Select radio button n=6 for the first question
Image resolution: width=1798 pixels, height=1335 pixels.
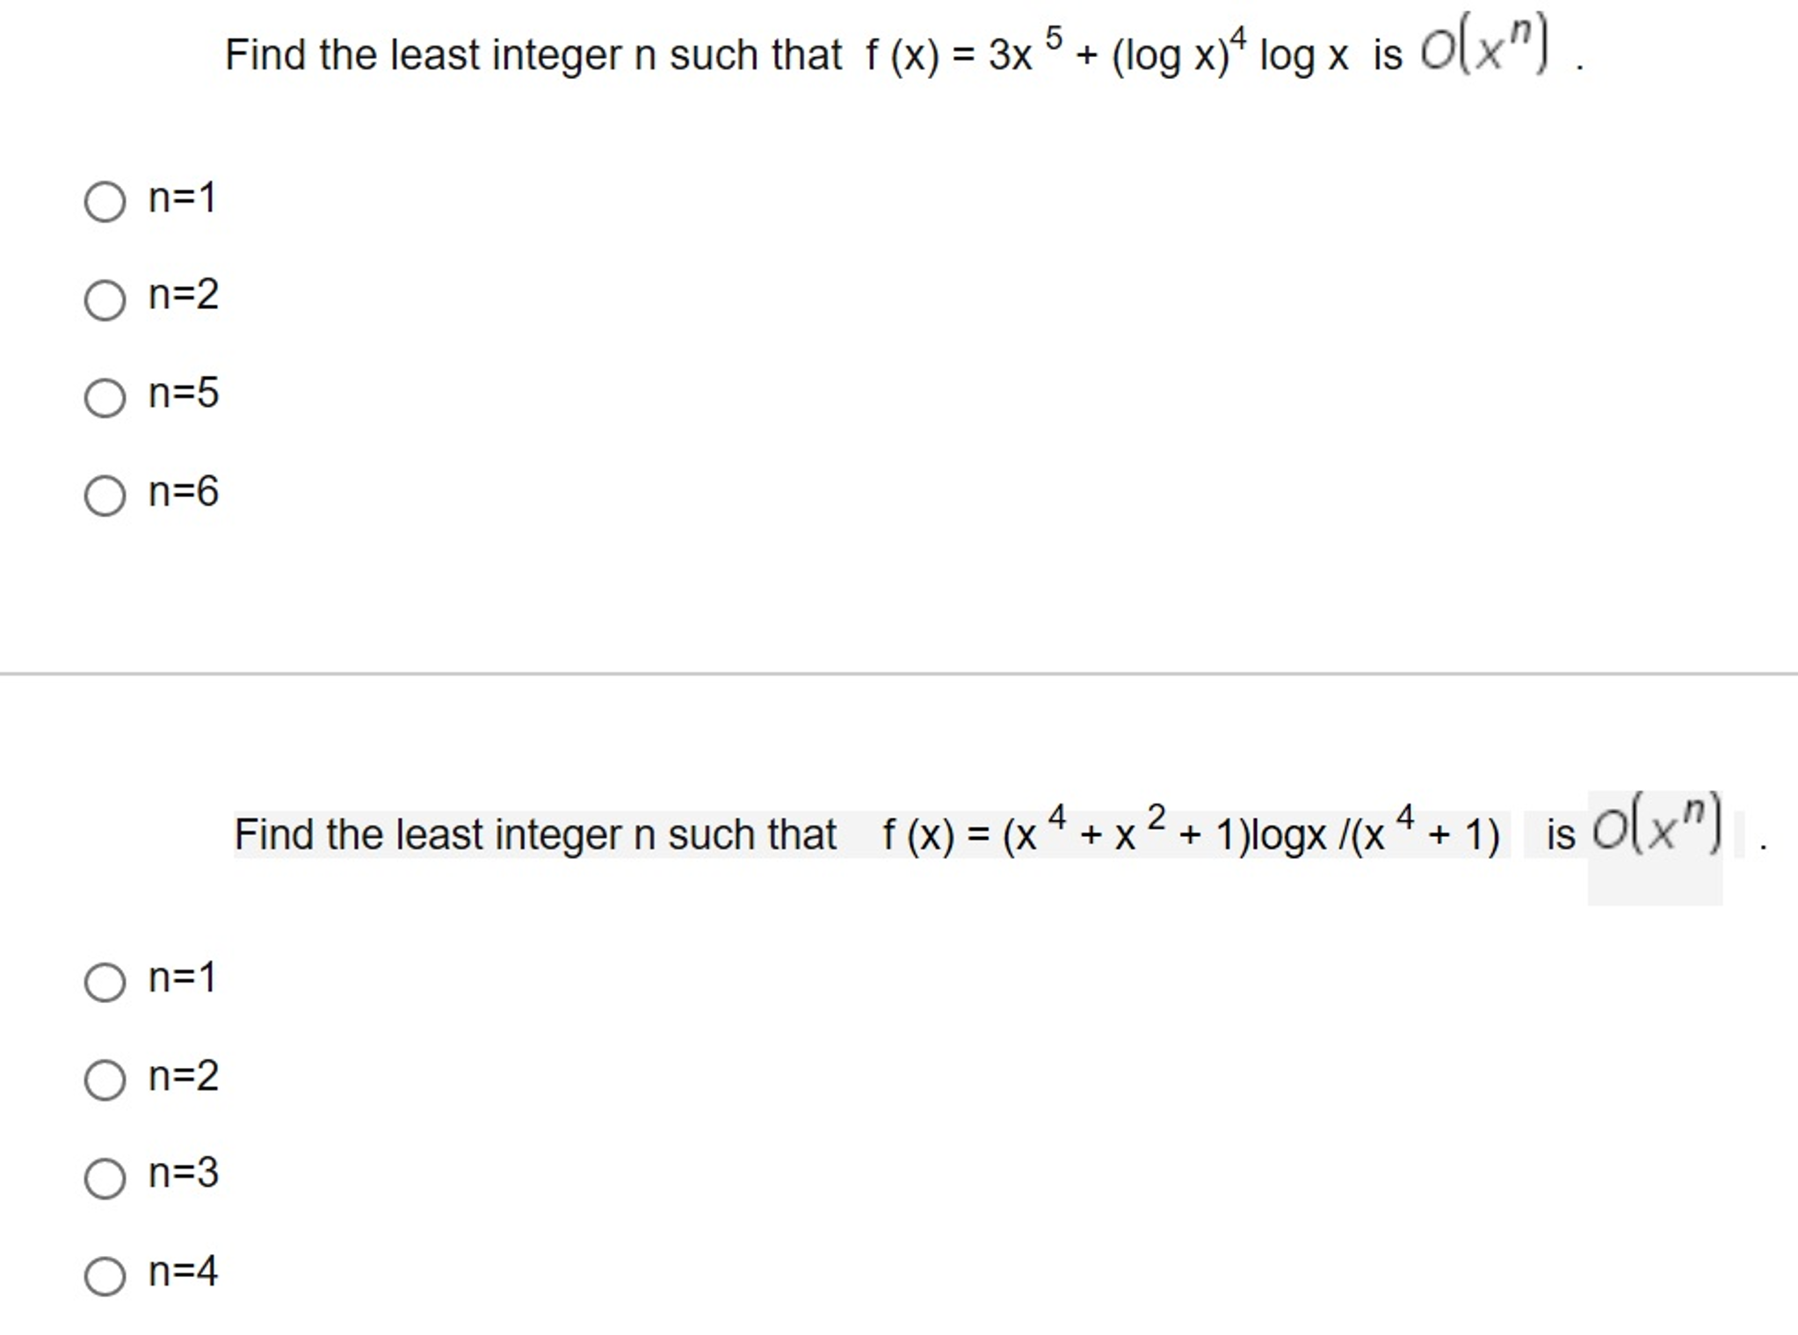[x=105, y=495]
